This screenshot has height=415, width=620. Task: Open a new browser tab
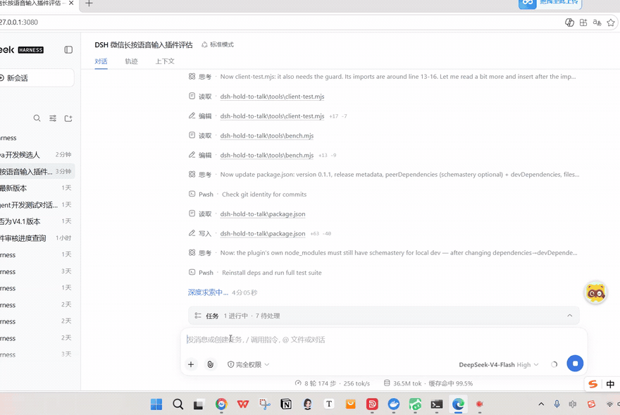pyautogui.click(x=89, y=4)
